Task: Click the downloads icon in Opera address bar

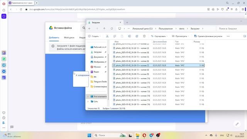Action: point(227,9)
